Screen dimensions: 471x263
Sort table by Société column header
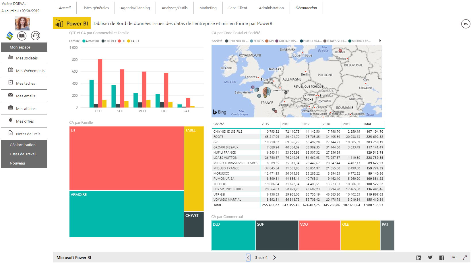(219, 124)
